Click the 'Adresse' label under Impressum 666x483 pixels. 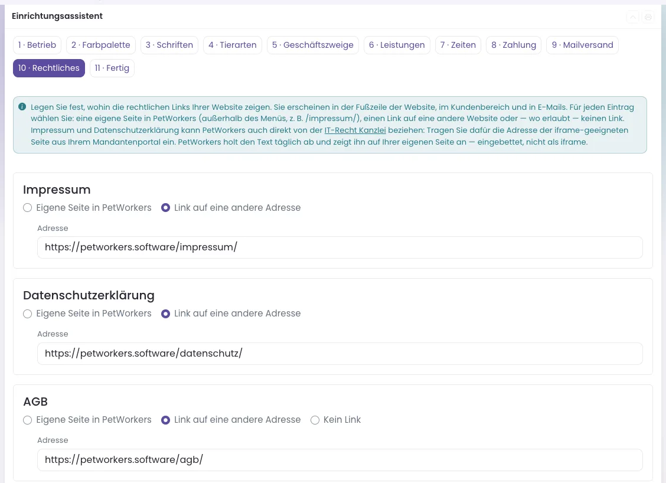tap(53, 228)
